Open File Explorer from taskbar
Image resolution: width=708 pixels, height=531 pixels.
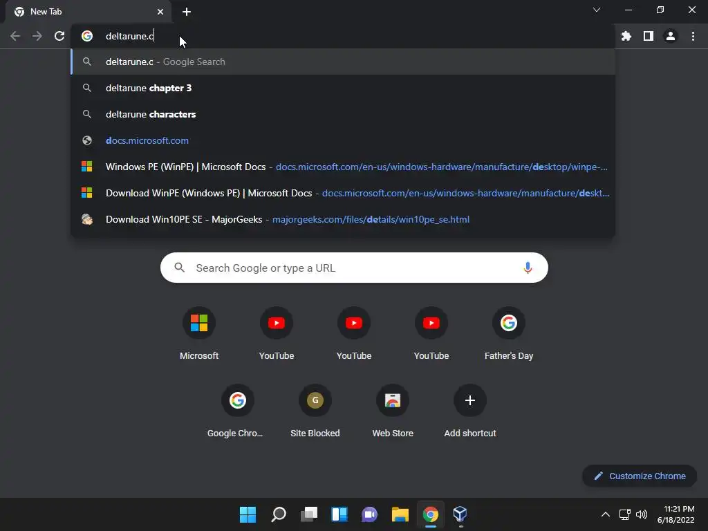click(400, 514)
